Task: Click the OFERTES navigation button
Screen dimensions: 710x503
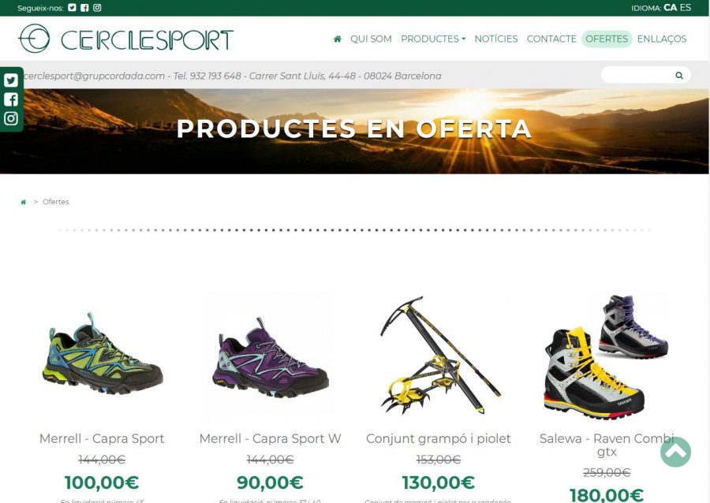Action: coord(607,39)
